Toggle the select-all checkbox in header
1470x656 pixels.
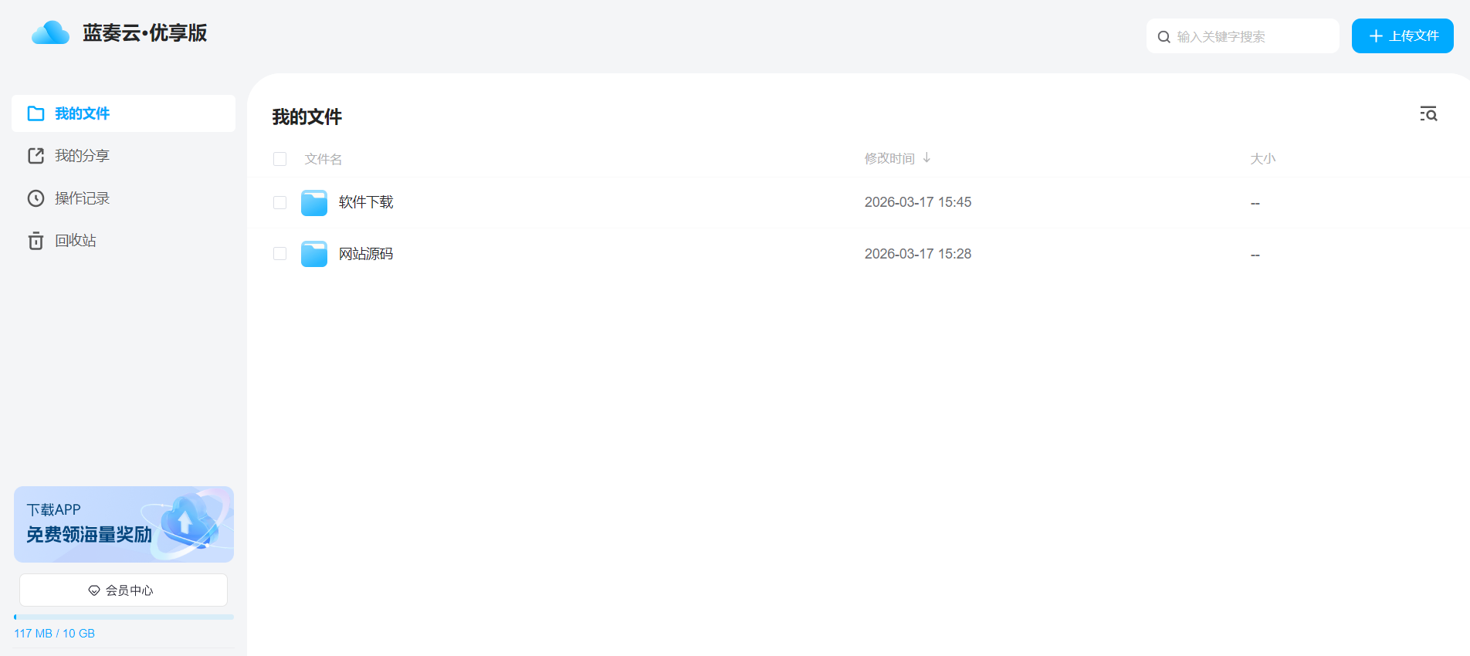tap(279, 159)
